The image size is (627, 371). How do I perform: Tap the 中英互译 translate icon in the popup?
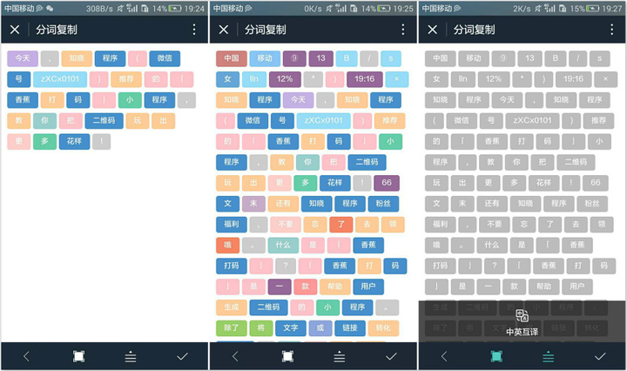point(522,316)
